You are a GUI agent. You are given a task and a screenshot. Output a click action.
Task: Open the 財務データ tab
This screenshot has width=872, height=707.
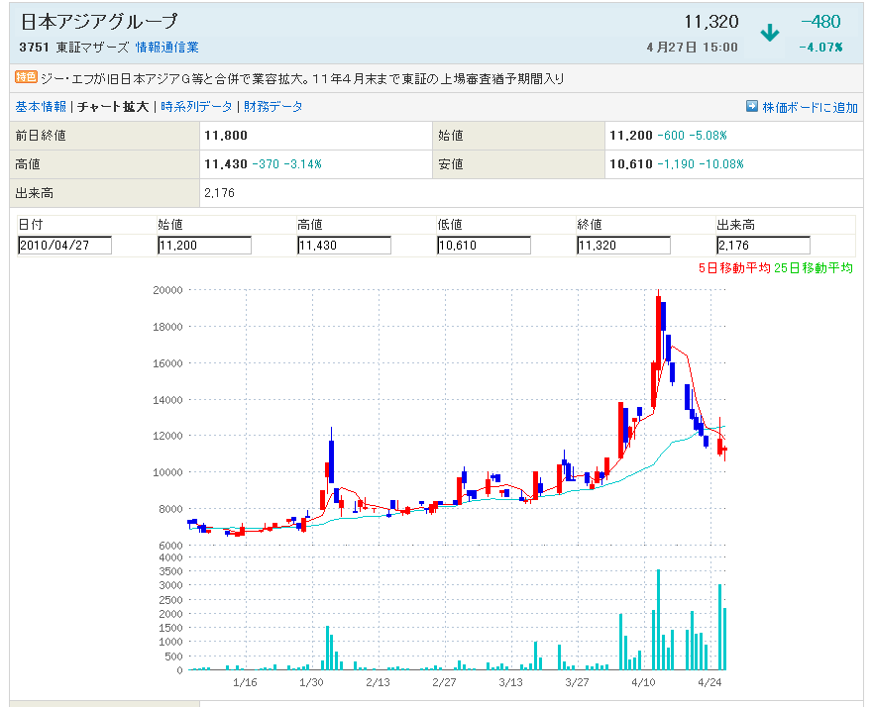click(x=273, y=107)
